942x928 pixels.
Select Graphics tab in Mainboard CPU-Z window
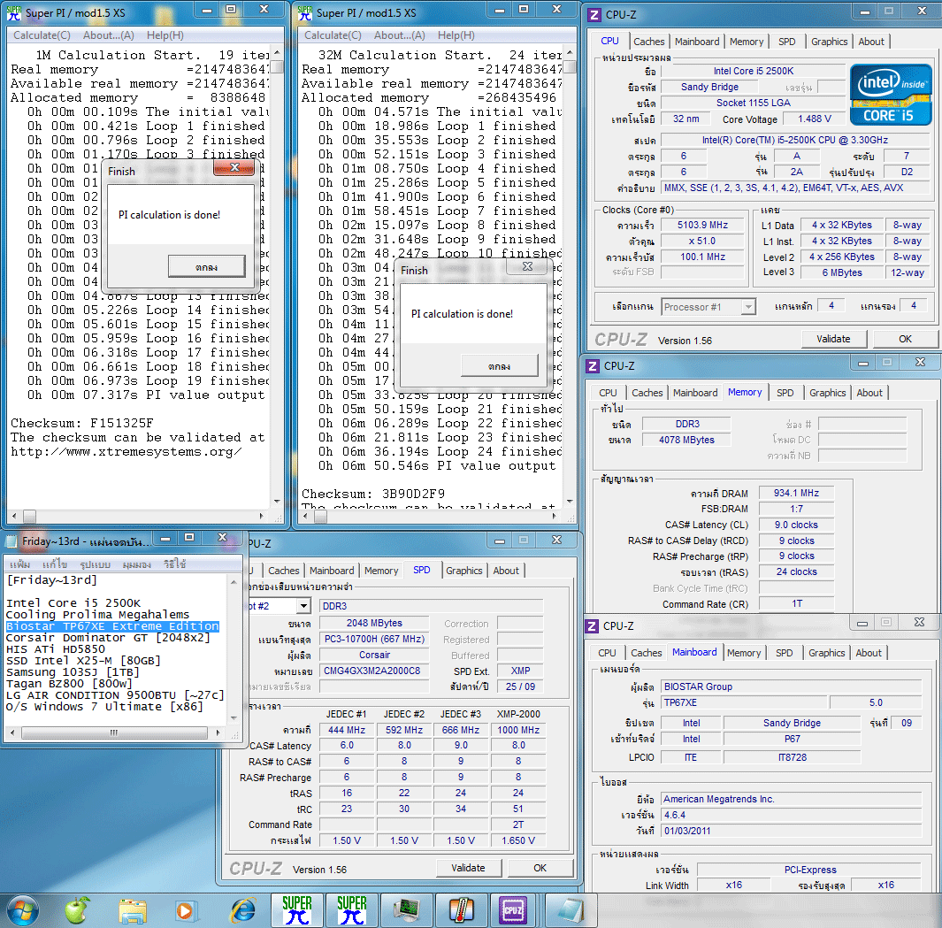[826, 653]
